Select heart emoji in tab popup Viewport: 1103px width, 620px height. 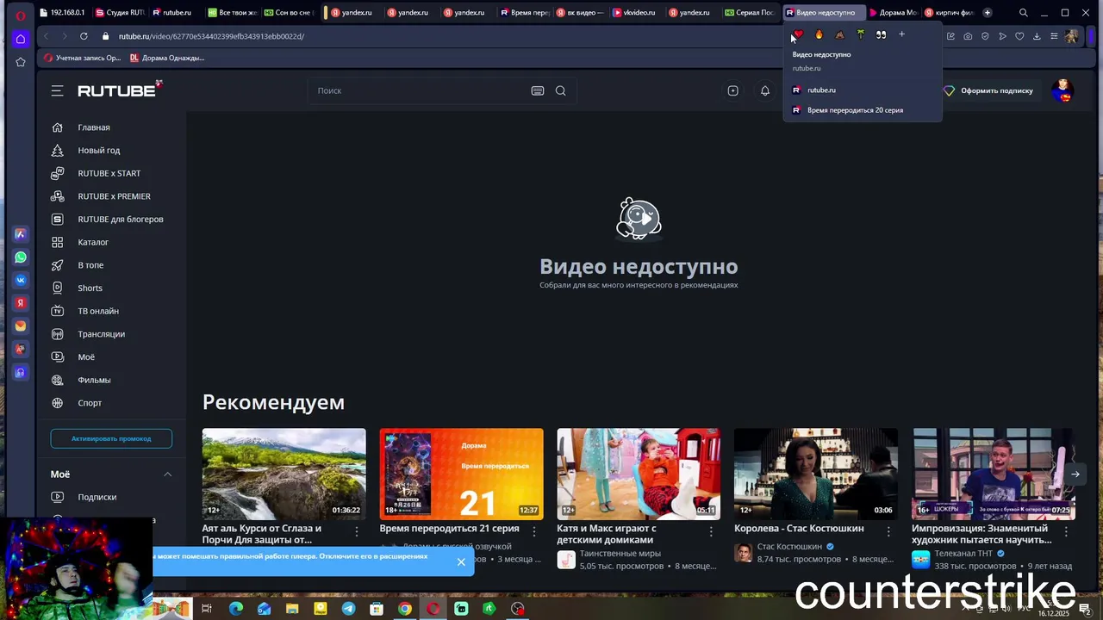798,34
